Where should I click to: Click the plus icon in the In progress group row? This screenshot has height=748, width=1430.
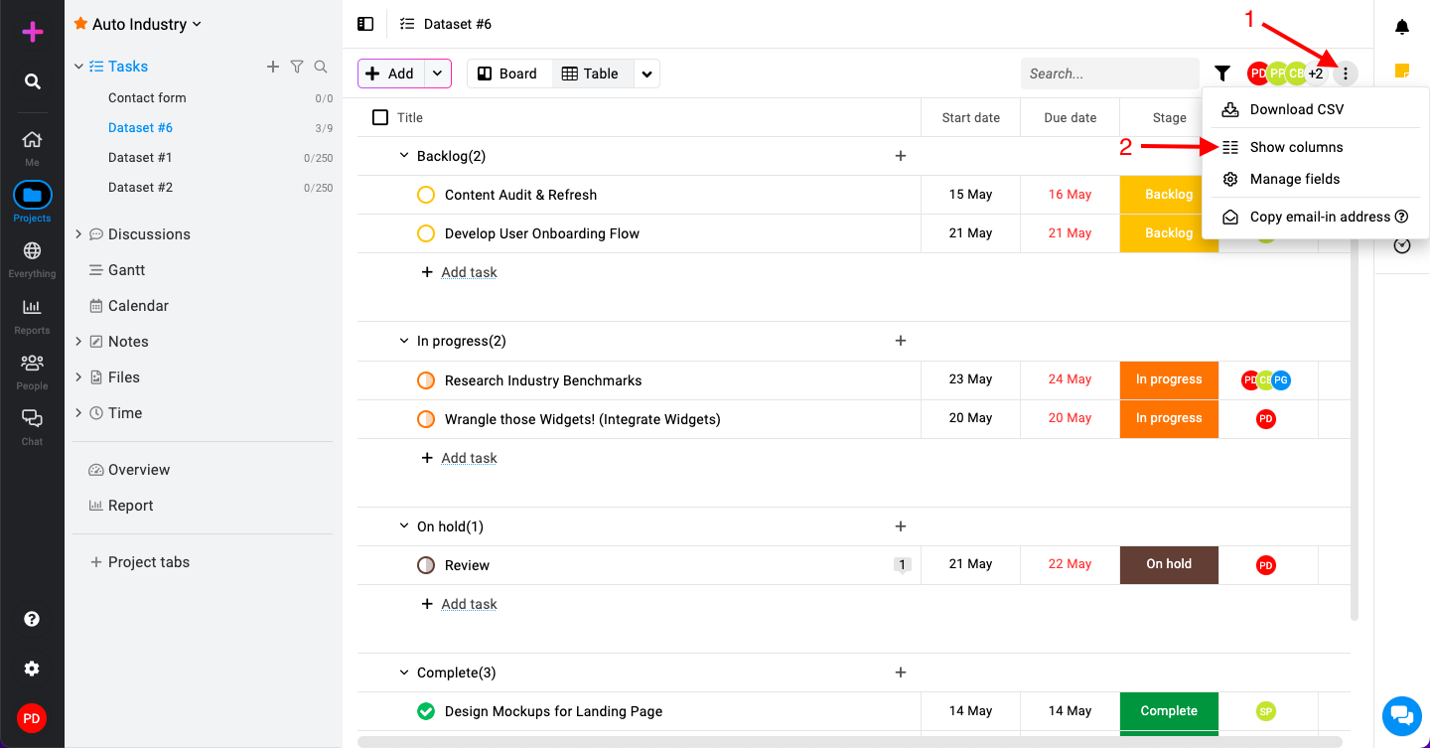click(901, 341)
